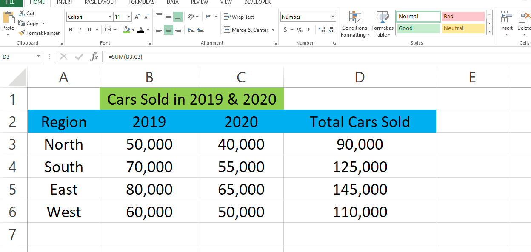The image size is (531, 252).
Task: Click the Bold formatting icon
Action: 71,30
